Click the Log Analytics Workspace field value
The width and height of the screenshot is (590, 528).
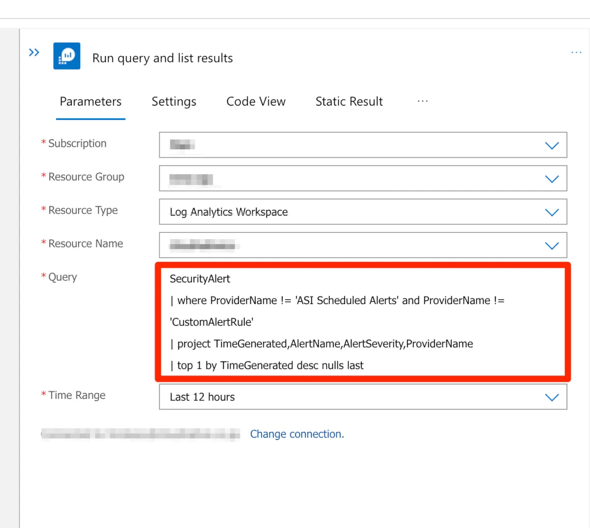click(x=229, y=212)
